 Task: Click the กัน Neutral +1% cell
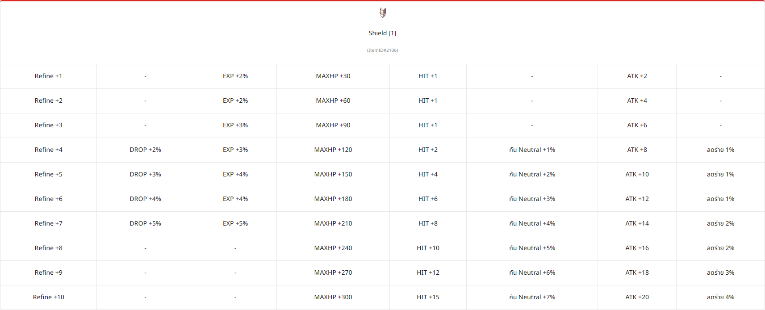coord(532,150)
